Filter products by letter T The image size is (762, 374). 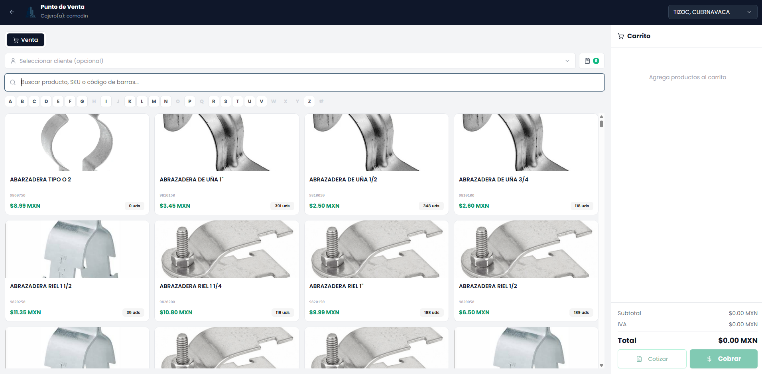pyautogui.click(x=238, y=101)
